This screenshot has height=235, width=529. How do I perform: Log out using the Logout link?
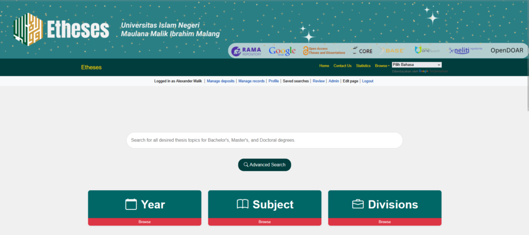(x=367, y=81)
